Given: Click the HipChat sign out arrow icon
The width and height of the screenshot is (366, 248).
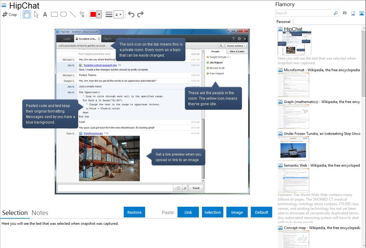Looking at the screenshot, I should pyautogui.click(x=245, y=39).
